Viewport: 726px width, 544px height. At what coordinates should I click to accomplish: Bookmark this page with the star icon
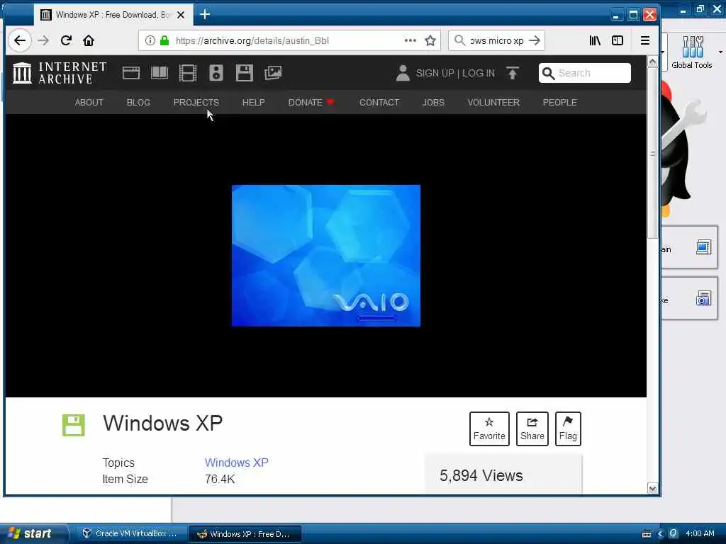(430, 40)
